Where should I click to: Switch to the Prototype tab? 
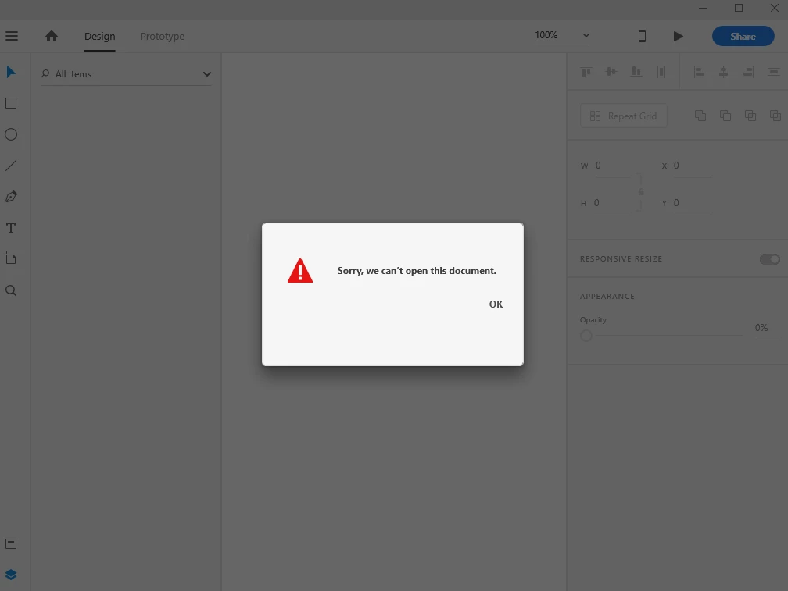tap(163, 36)
